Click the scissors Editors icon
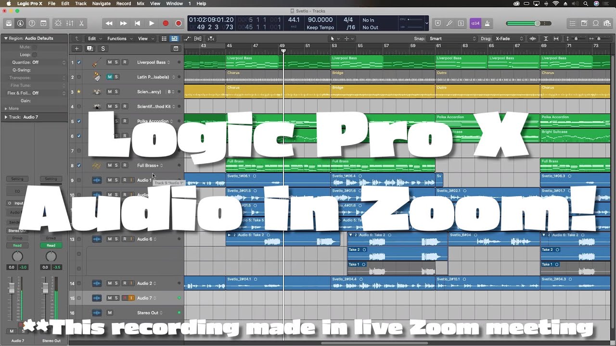616x346 pixels. [x=81, y=23]
